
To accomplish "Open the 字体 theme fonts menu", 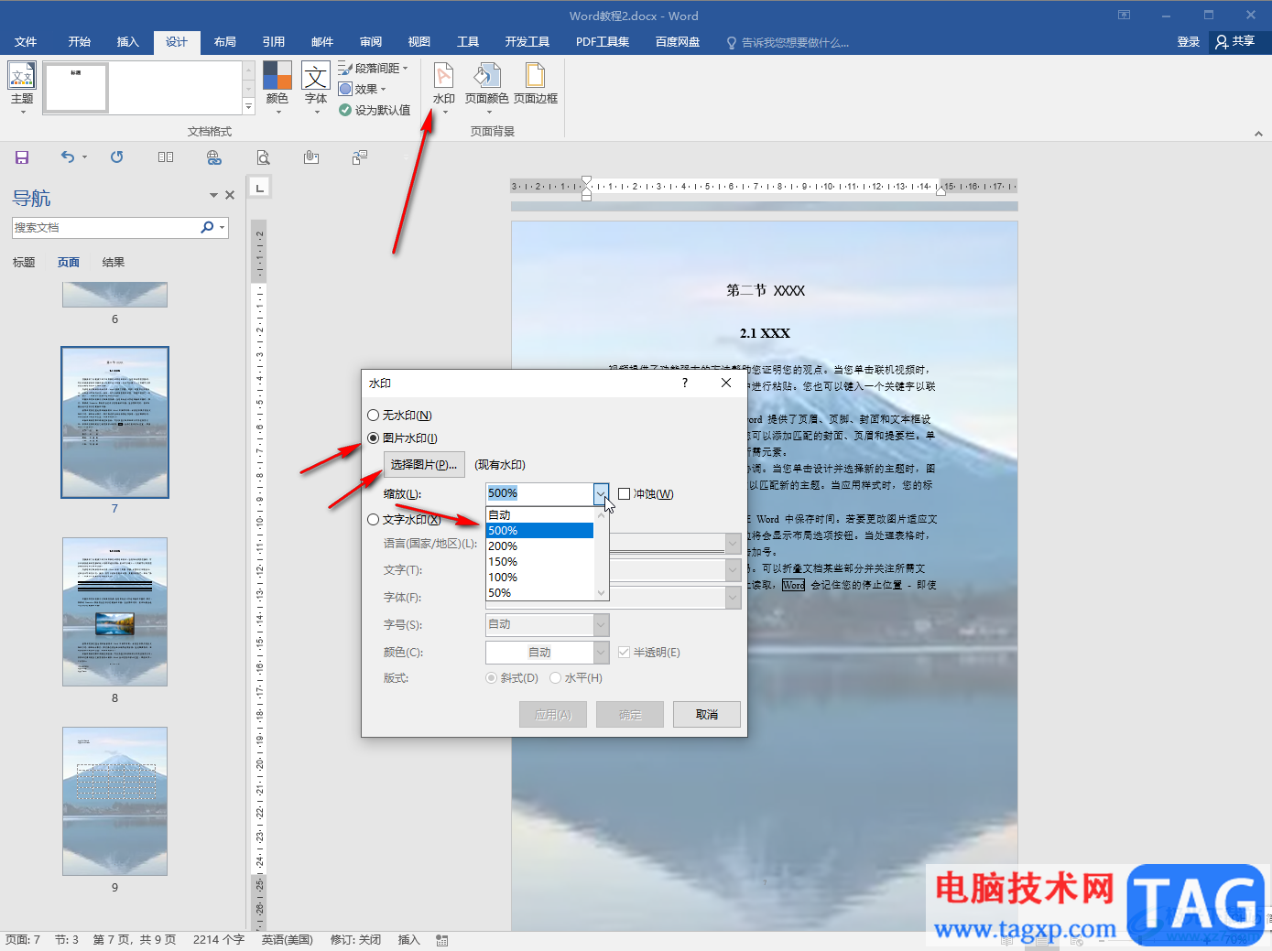I will tap(316, 86).
